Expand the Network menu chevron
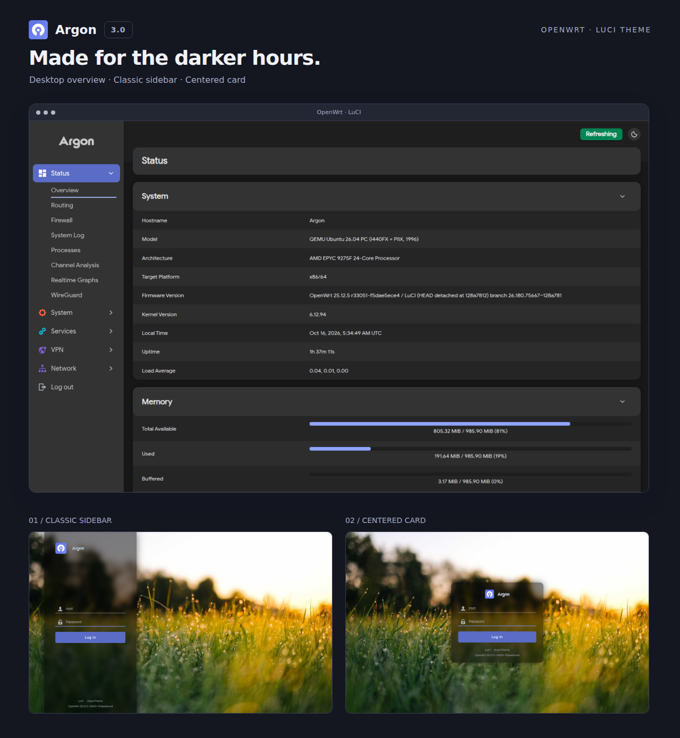Screen dimensions: 680x738 (x=111, y=368)
